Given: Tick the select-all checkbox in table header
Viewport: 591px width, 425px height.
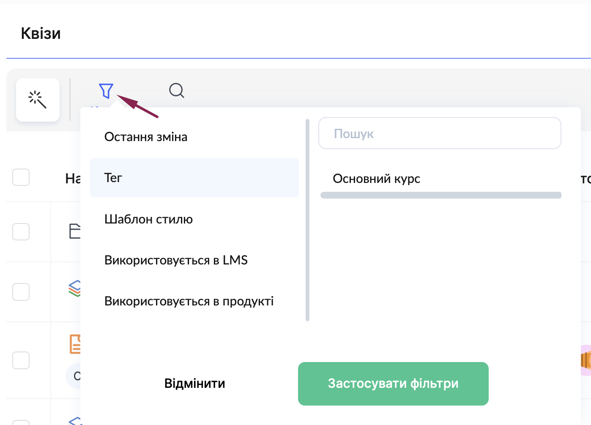Looking at the screenshot, I should tap(21, 177).
